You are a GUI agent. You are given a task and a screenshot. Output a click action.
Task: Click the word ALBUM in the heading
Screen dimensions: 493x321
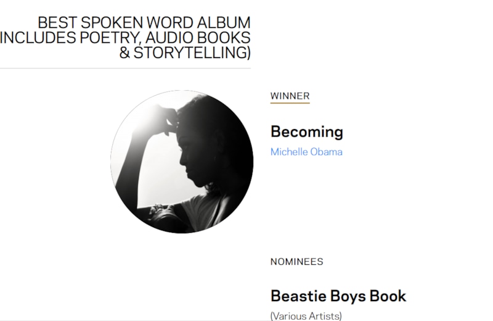coord(223,23)
